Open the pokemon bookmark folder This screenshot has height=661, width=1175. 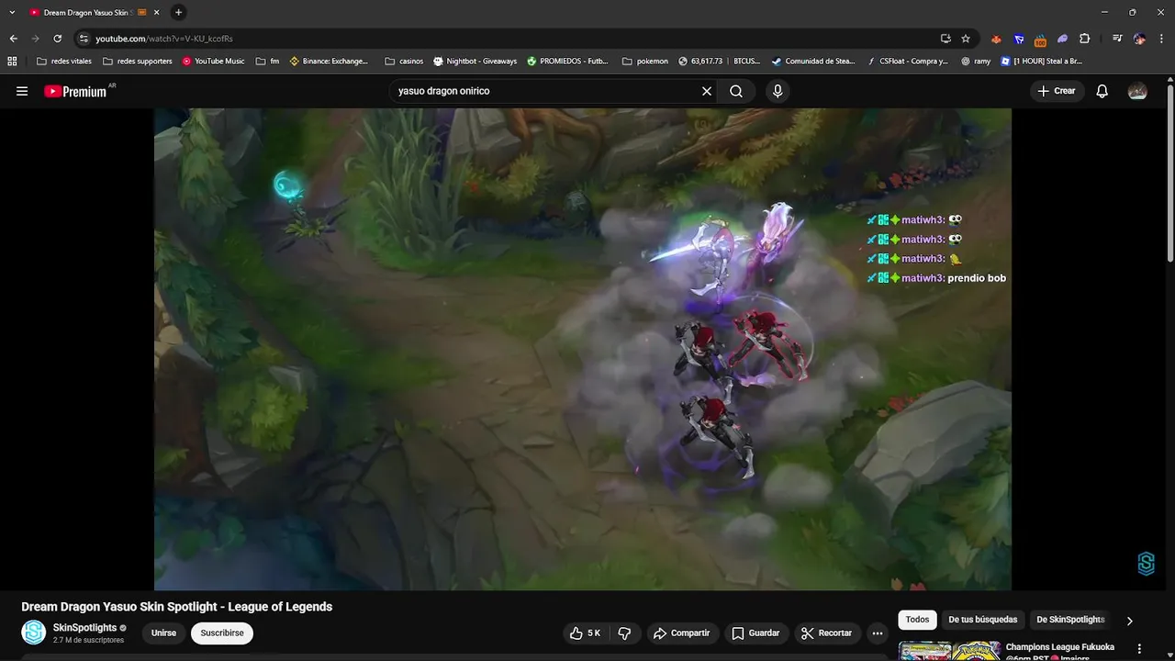click(x=645, y=62)
